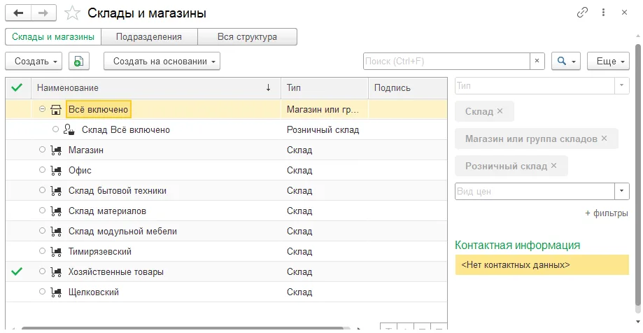Select the Хозяйственные товары text
This screenshot has height=333, width=643.
pos(116,272)
